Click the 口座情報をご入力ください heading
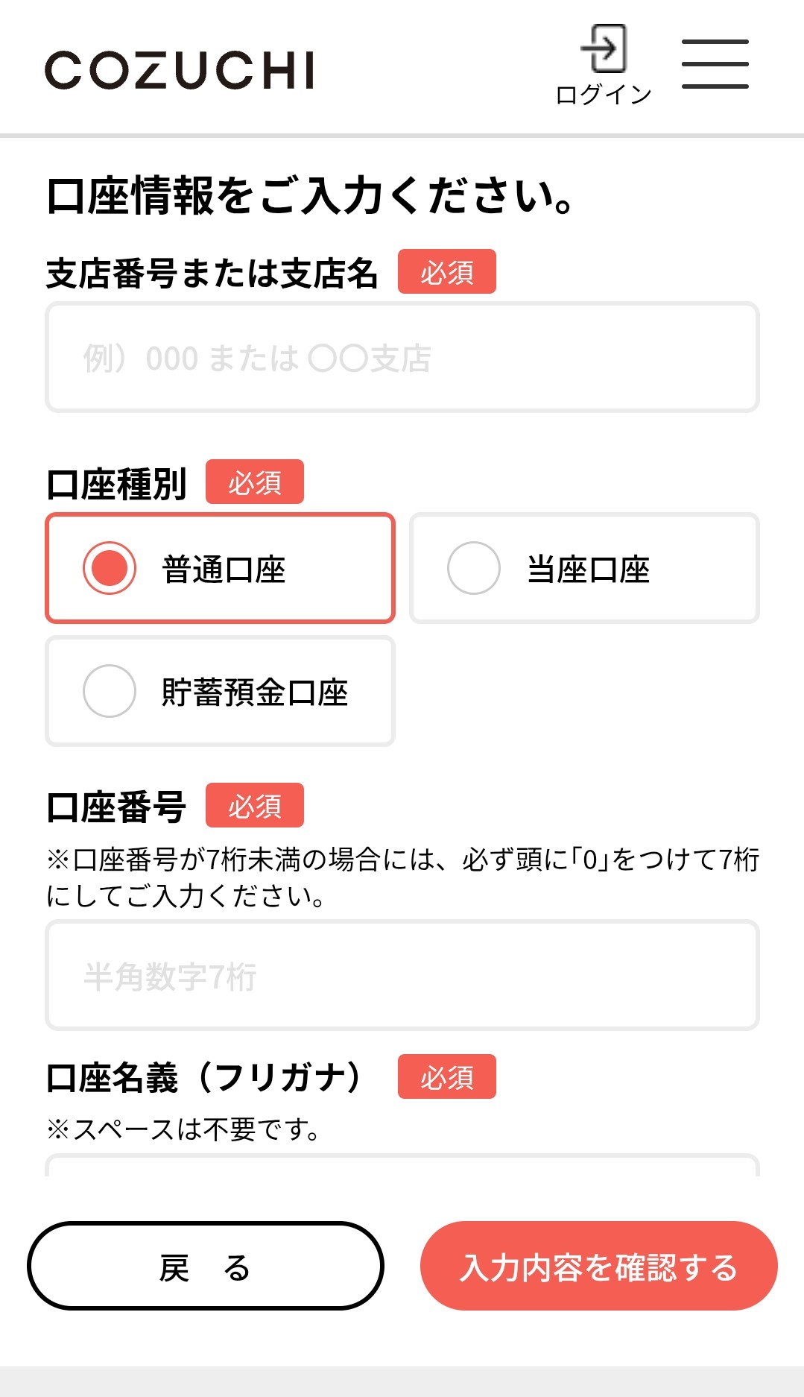Screen dimensions: 804x1397 [x=311, y=196]
